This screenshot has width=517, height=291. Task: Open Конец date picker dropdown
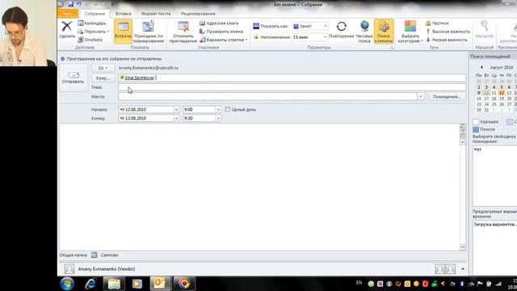pyautogui.click(x=176, y=118)
